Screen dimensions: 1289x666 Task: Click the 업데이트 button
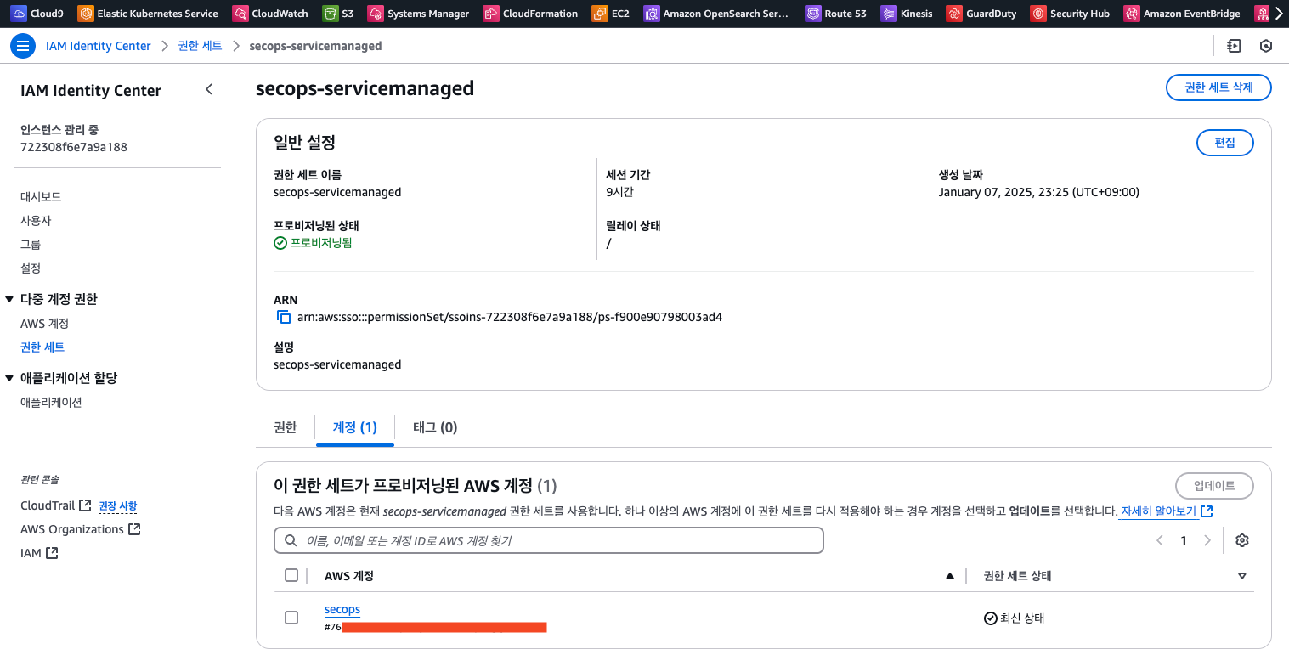[x=1214, y=486]
